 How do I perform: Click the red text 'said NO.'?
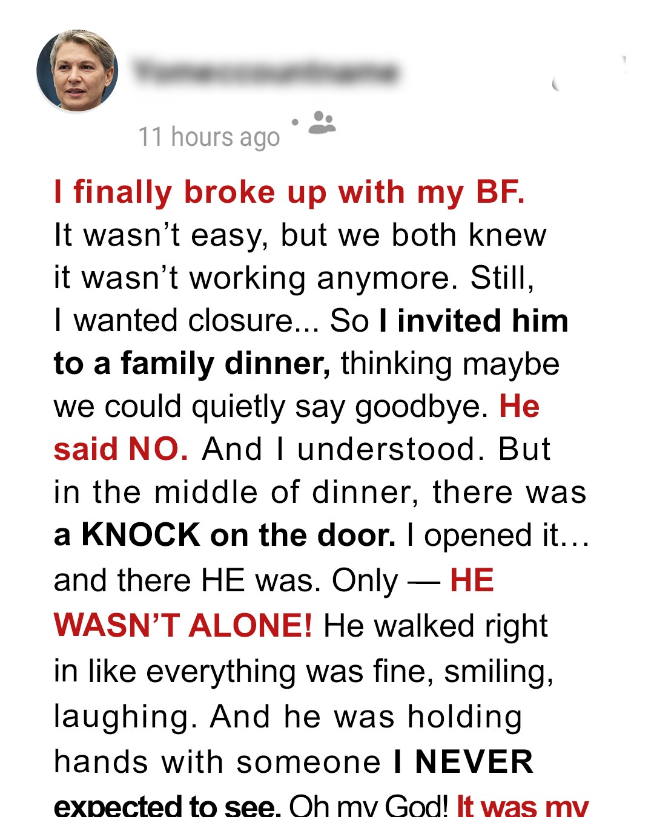(121, 449)
